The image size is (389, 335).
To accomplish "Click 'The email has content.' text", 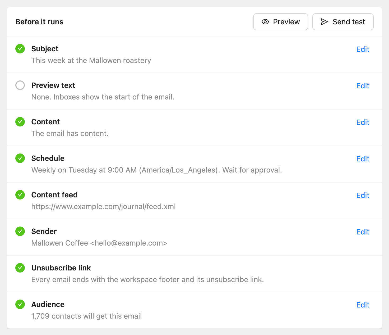I will pos(70,134).
